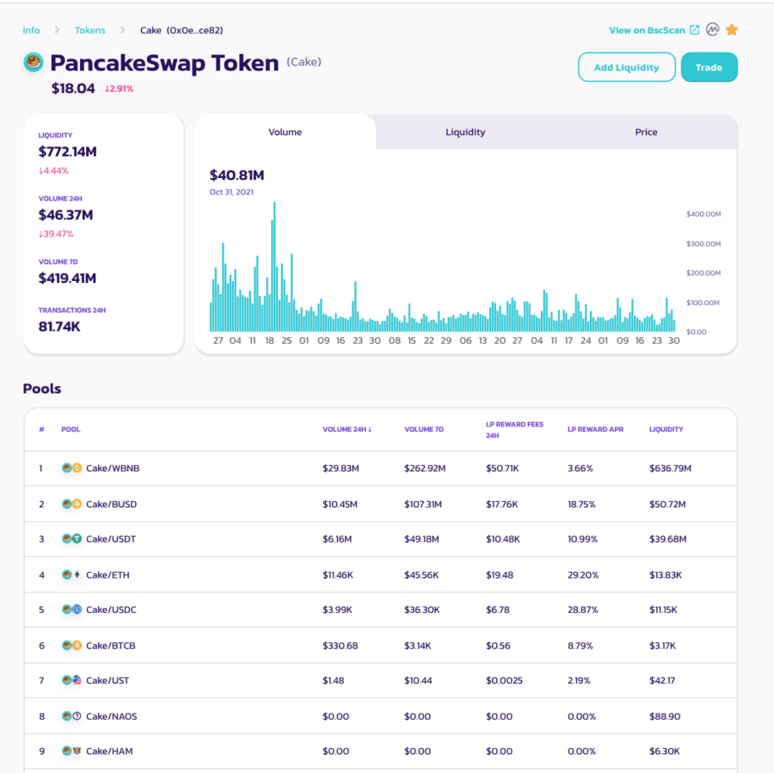Click the CoinMarketCap icon in header
The image size is (774, 773).
coord(712,29)
